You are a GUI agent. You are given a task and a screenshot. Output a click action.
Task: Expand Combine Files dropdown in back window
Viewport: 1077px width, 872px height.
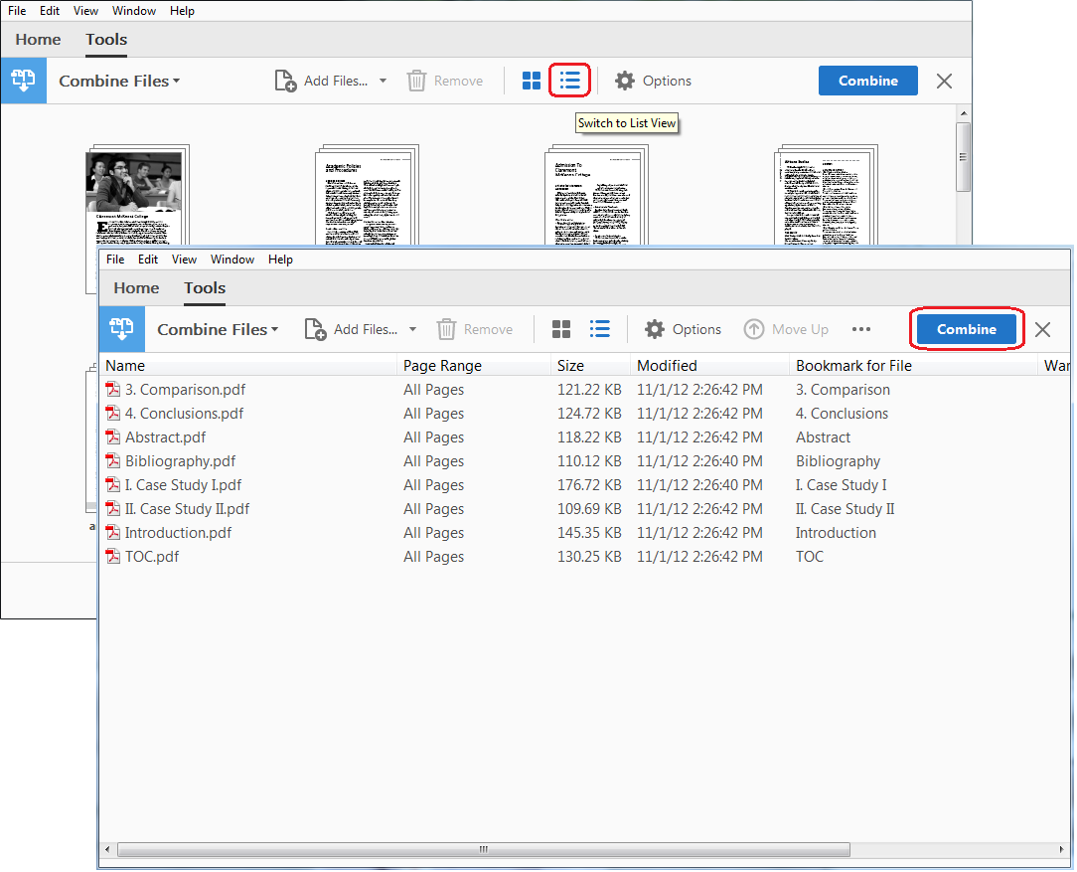[177, 82]
